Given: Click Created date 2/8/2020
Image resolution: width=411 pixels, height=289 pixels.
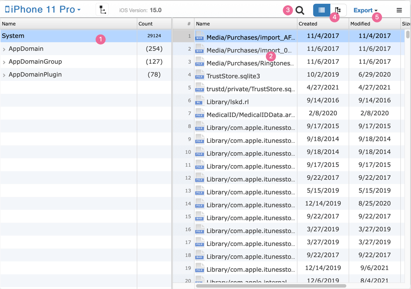Looking at the screenshot, I should click(323, 113).
